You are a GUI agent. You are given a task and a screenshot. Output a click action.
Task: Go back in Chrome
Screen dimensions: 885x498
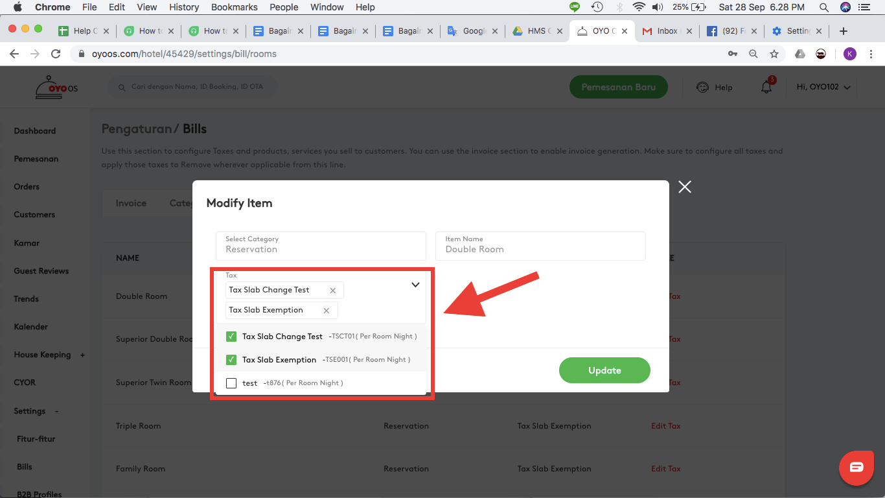point(14,54)
